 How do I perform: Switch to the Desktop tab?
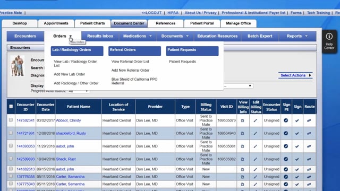pyautogui.click(x=20, y=23)
